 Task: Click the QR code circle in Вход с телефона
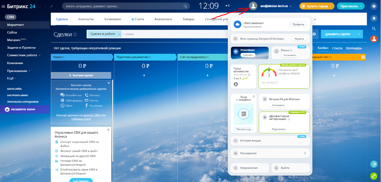[x=244, y=114]
